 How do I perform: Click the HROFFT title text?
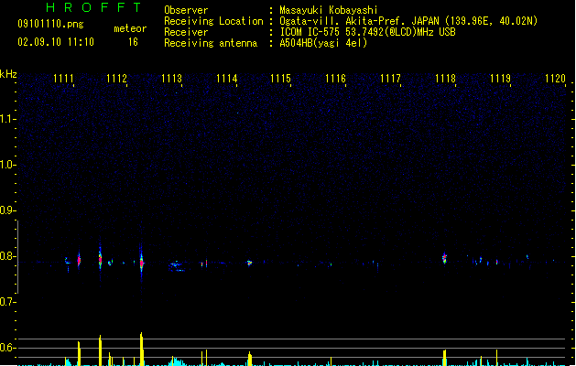94,7
